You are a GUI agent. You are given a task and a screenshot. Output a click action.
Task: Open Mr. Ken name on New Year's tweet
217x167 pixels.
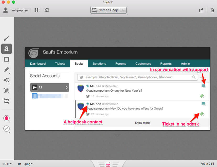[x=95, y=86]
